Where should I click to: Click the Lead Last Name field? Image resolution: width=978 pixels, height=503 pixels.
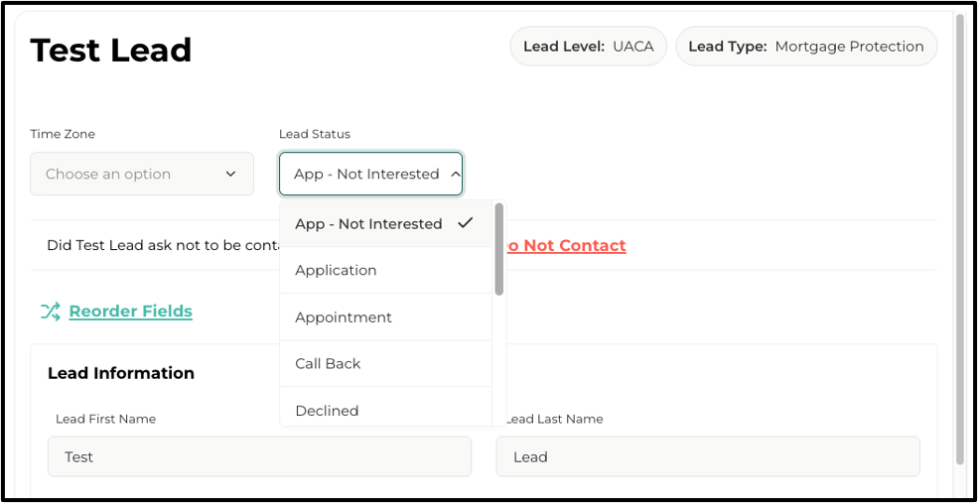click(x=708, y=457)
